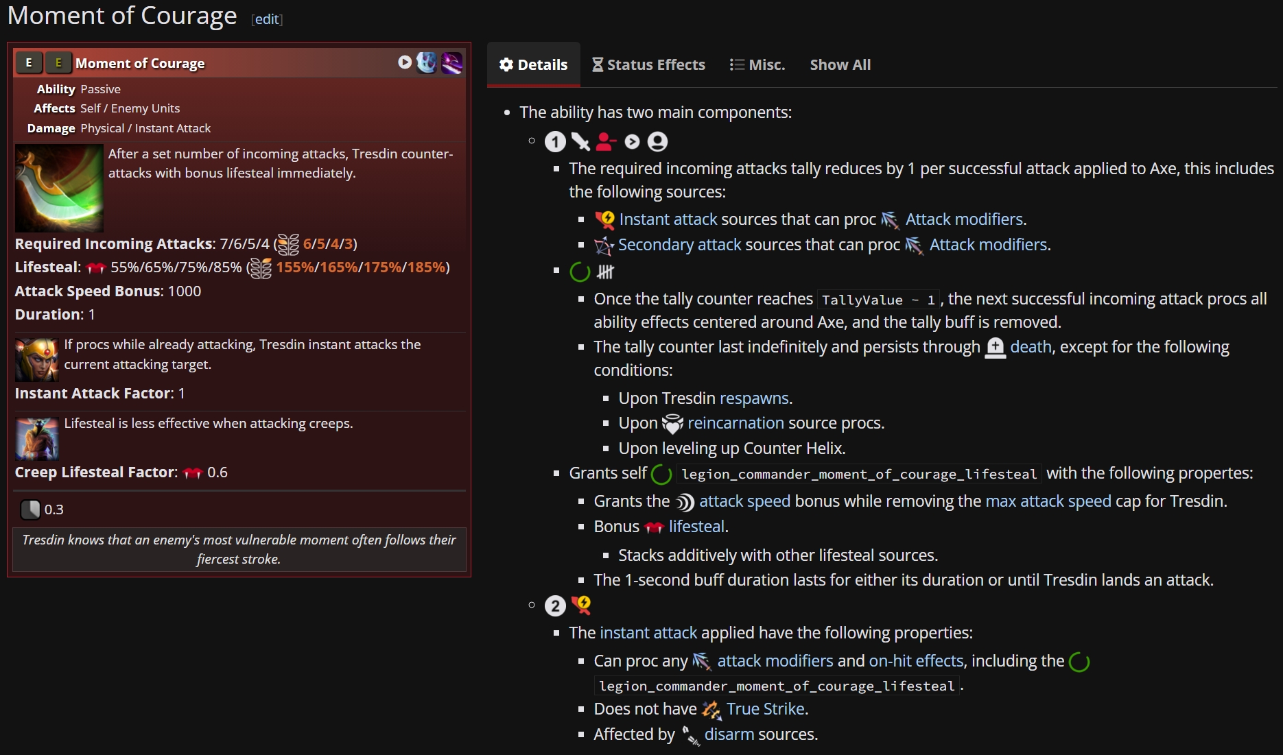Select the Show All tab
This screenshot has width=1283, height=755.
pyautogui.click(x=840, y=64)
